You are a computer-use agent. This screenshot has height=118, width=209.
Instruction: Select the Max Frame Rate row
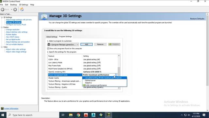pos(83,66)
